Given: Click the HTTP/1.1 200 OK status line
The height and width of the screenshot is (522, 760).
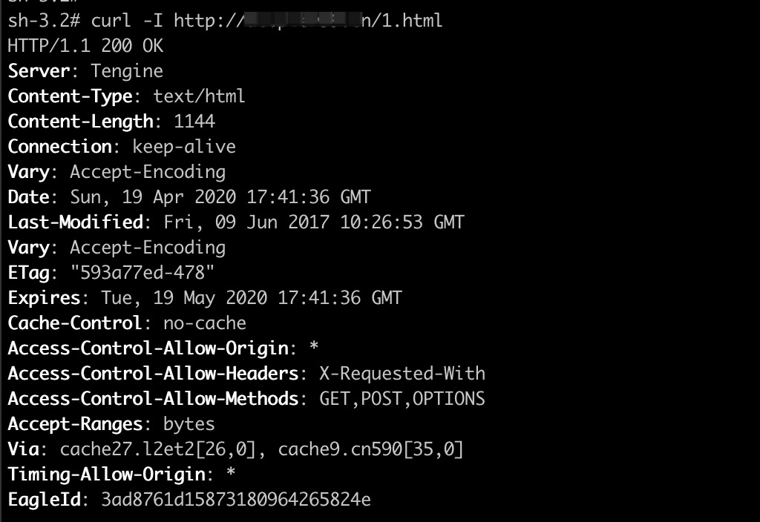Looking at the screenshot, I should [x=85, y=46].
